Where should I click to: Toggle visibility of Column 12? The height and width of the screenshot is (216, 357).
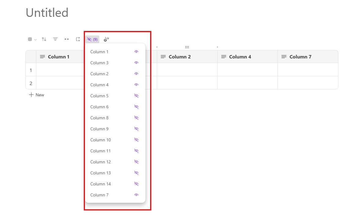(136, 162)
